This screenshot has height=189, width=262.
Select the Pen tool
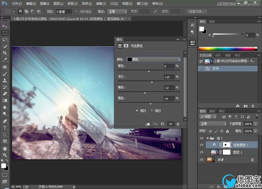5,121
